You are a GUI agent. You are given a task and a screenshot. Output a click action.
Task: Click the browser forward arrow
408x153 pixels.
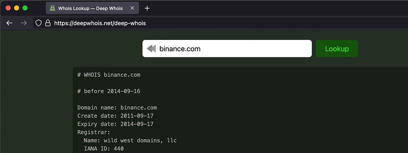point(24,23)
